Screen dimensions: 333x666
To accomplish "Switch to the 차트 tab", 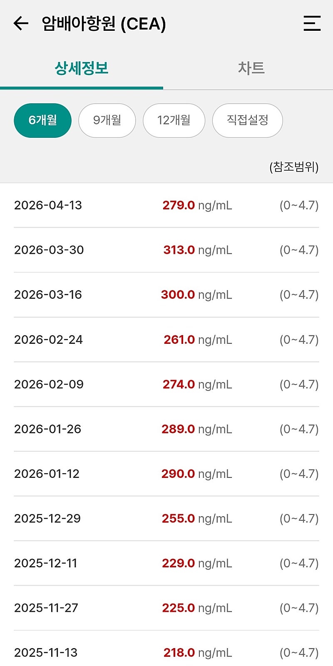I will coord(251,68).
